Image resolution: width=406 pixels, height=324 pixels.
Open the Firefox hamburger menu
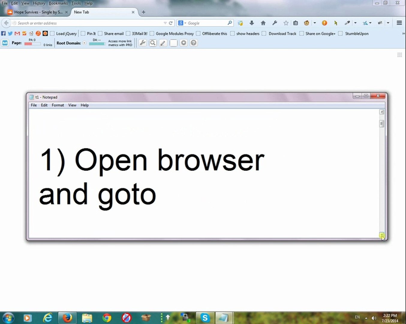tap(399, 23)
